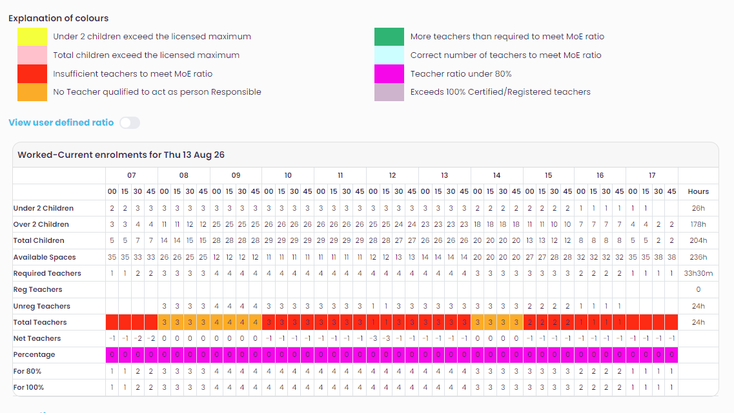Screen dimensions: 734x413
Task: Select the red Insufficient teachers swatch
Action: 32,74
